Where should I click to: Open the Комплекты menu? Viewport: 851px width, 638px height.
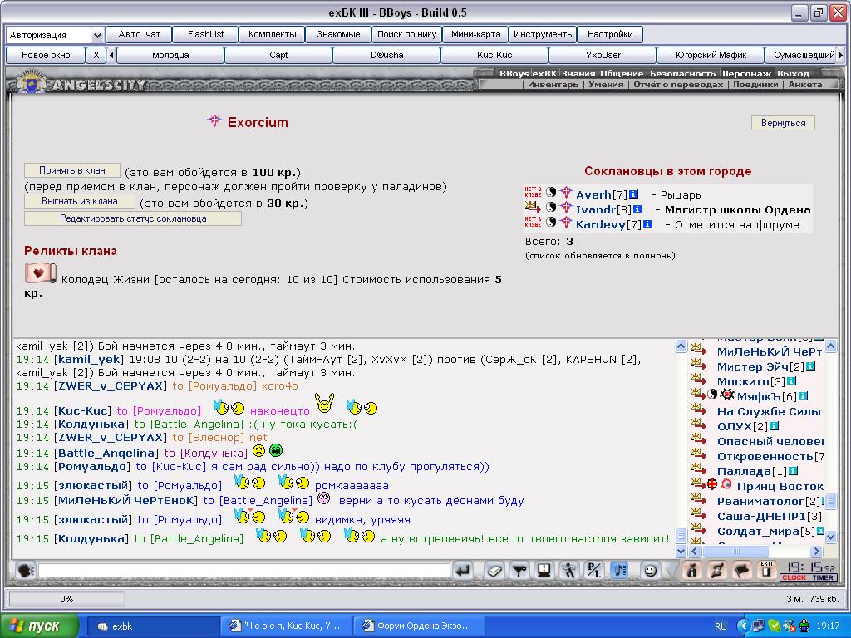pos(272,34)
